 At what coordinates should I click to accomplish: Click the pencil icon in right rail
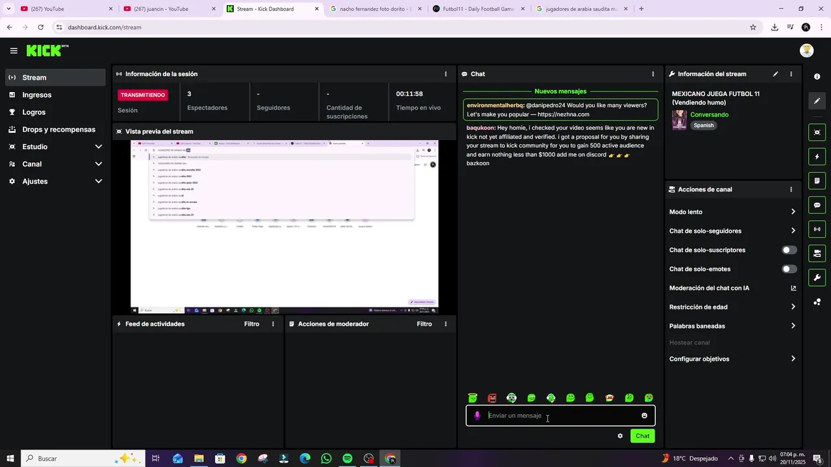(x=817, y=101)
